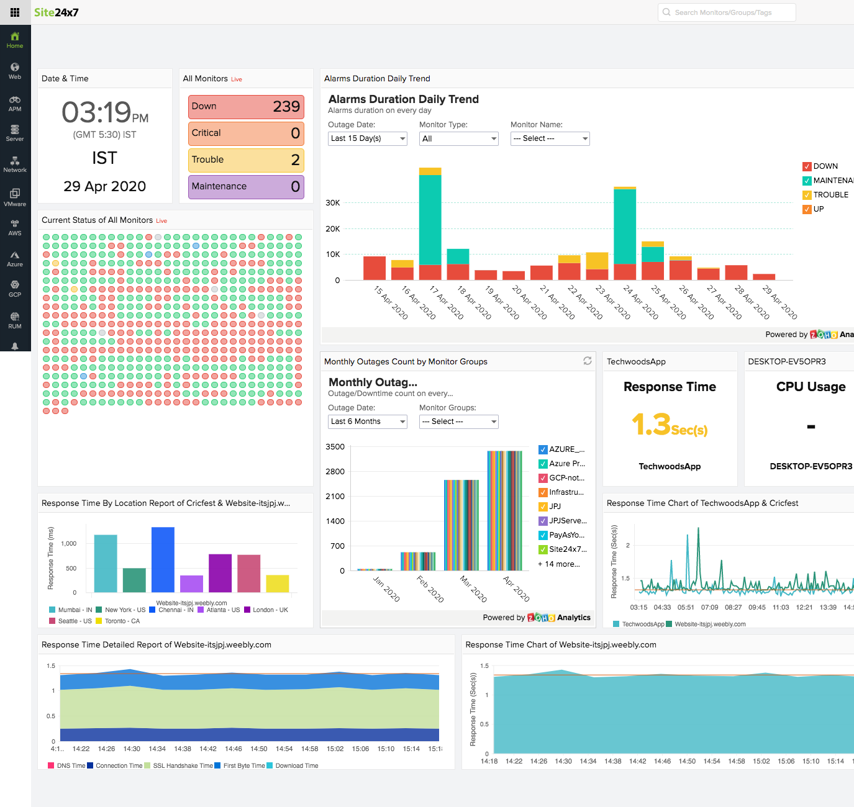The height and width of the screenshot is (807, 854).
Task: Switch to the Home tab in sidebar
Action: tap(15, 39)
